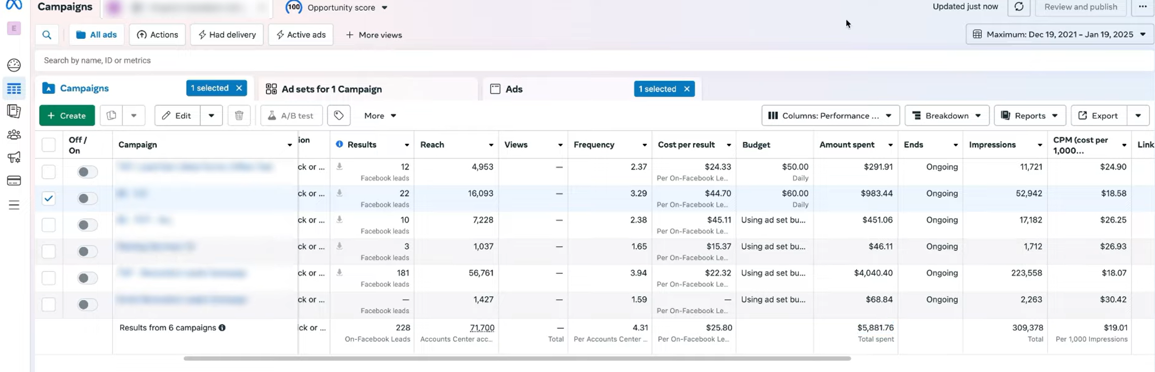Screen dimensions: 1155x372
Task: Uncheck the selected second campaign checkbox
Action: [49, 199]
